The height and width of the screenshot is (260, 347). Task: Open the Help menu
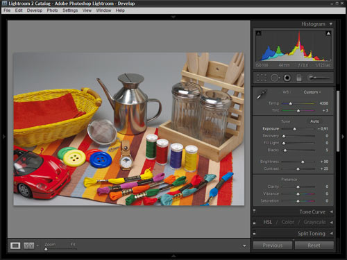(x=120, y=10)
